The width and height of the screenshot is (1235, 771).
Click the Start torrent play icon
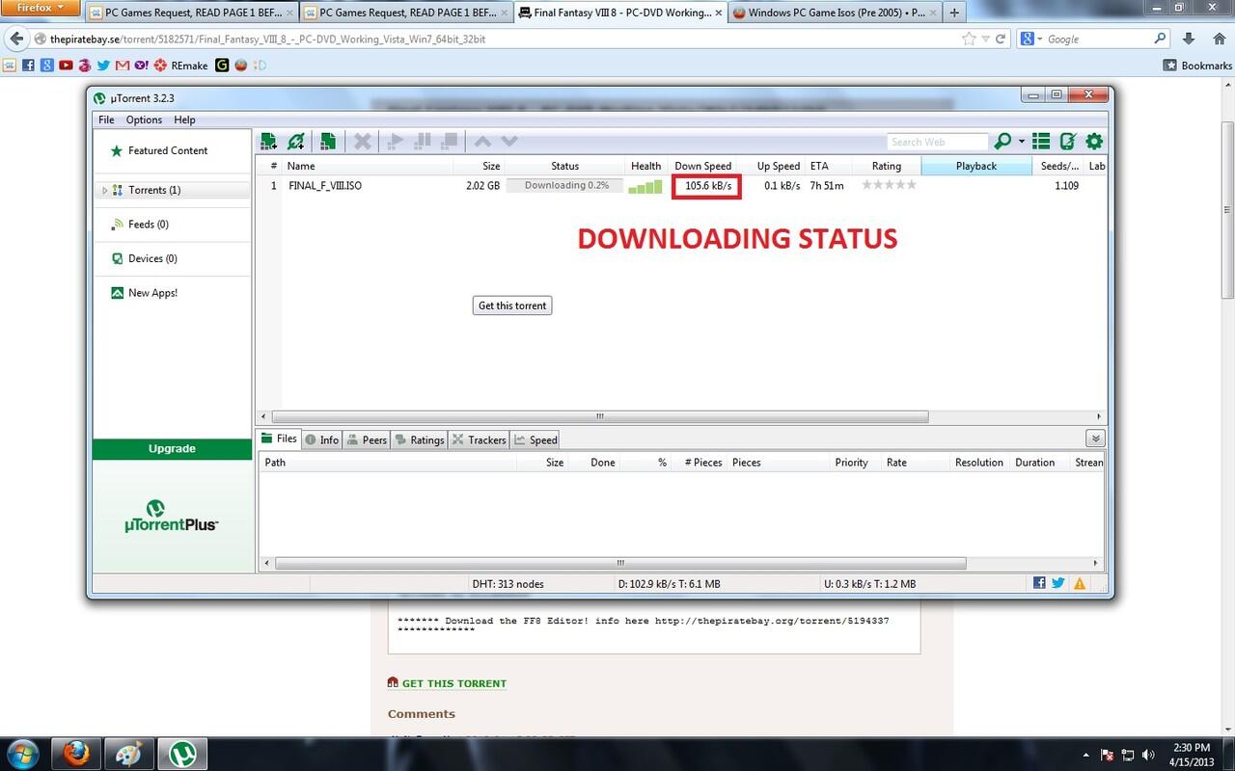[x=395, y=142]
